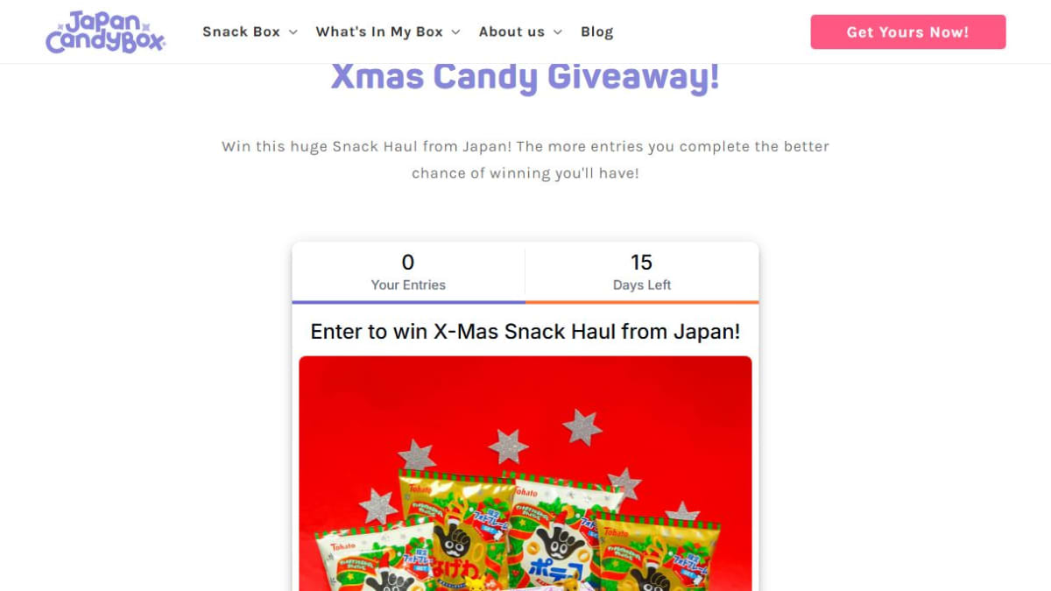The height and width of the screenshot is (591, 1051).
Task: Expand the About us chevron arrow
Action: tap(558, 32)
